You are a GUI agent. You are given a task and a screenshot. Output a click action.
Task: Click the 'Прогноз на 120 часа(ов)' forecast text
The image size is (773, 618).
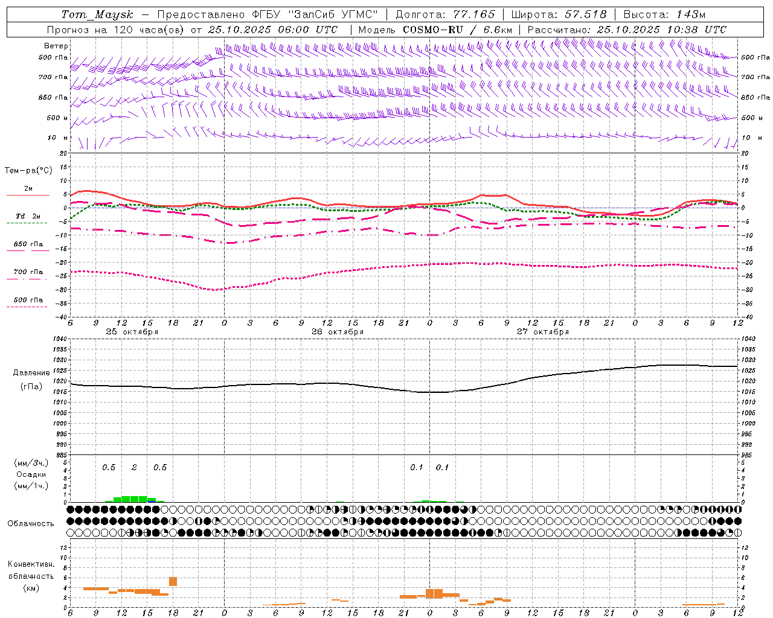tap(117, 30)
